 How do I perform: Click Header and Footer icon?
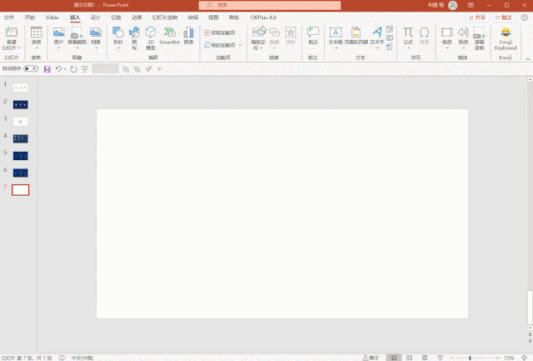click(x=356, y=32)
